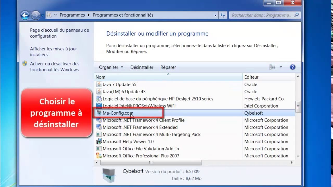Click the Cybelsoft publisher cell
Viewport: 333px width, 187px height.
click(x=254, y=113)
